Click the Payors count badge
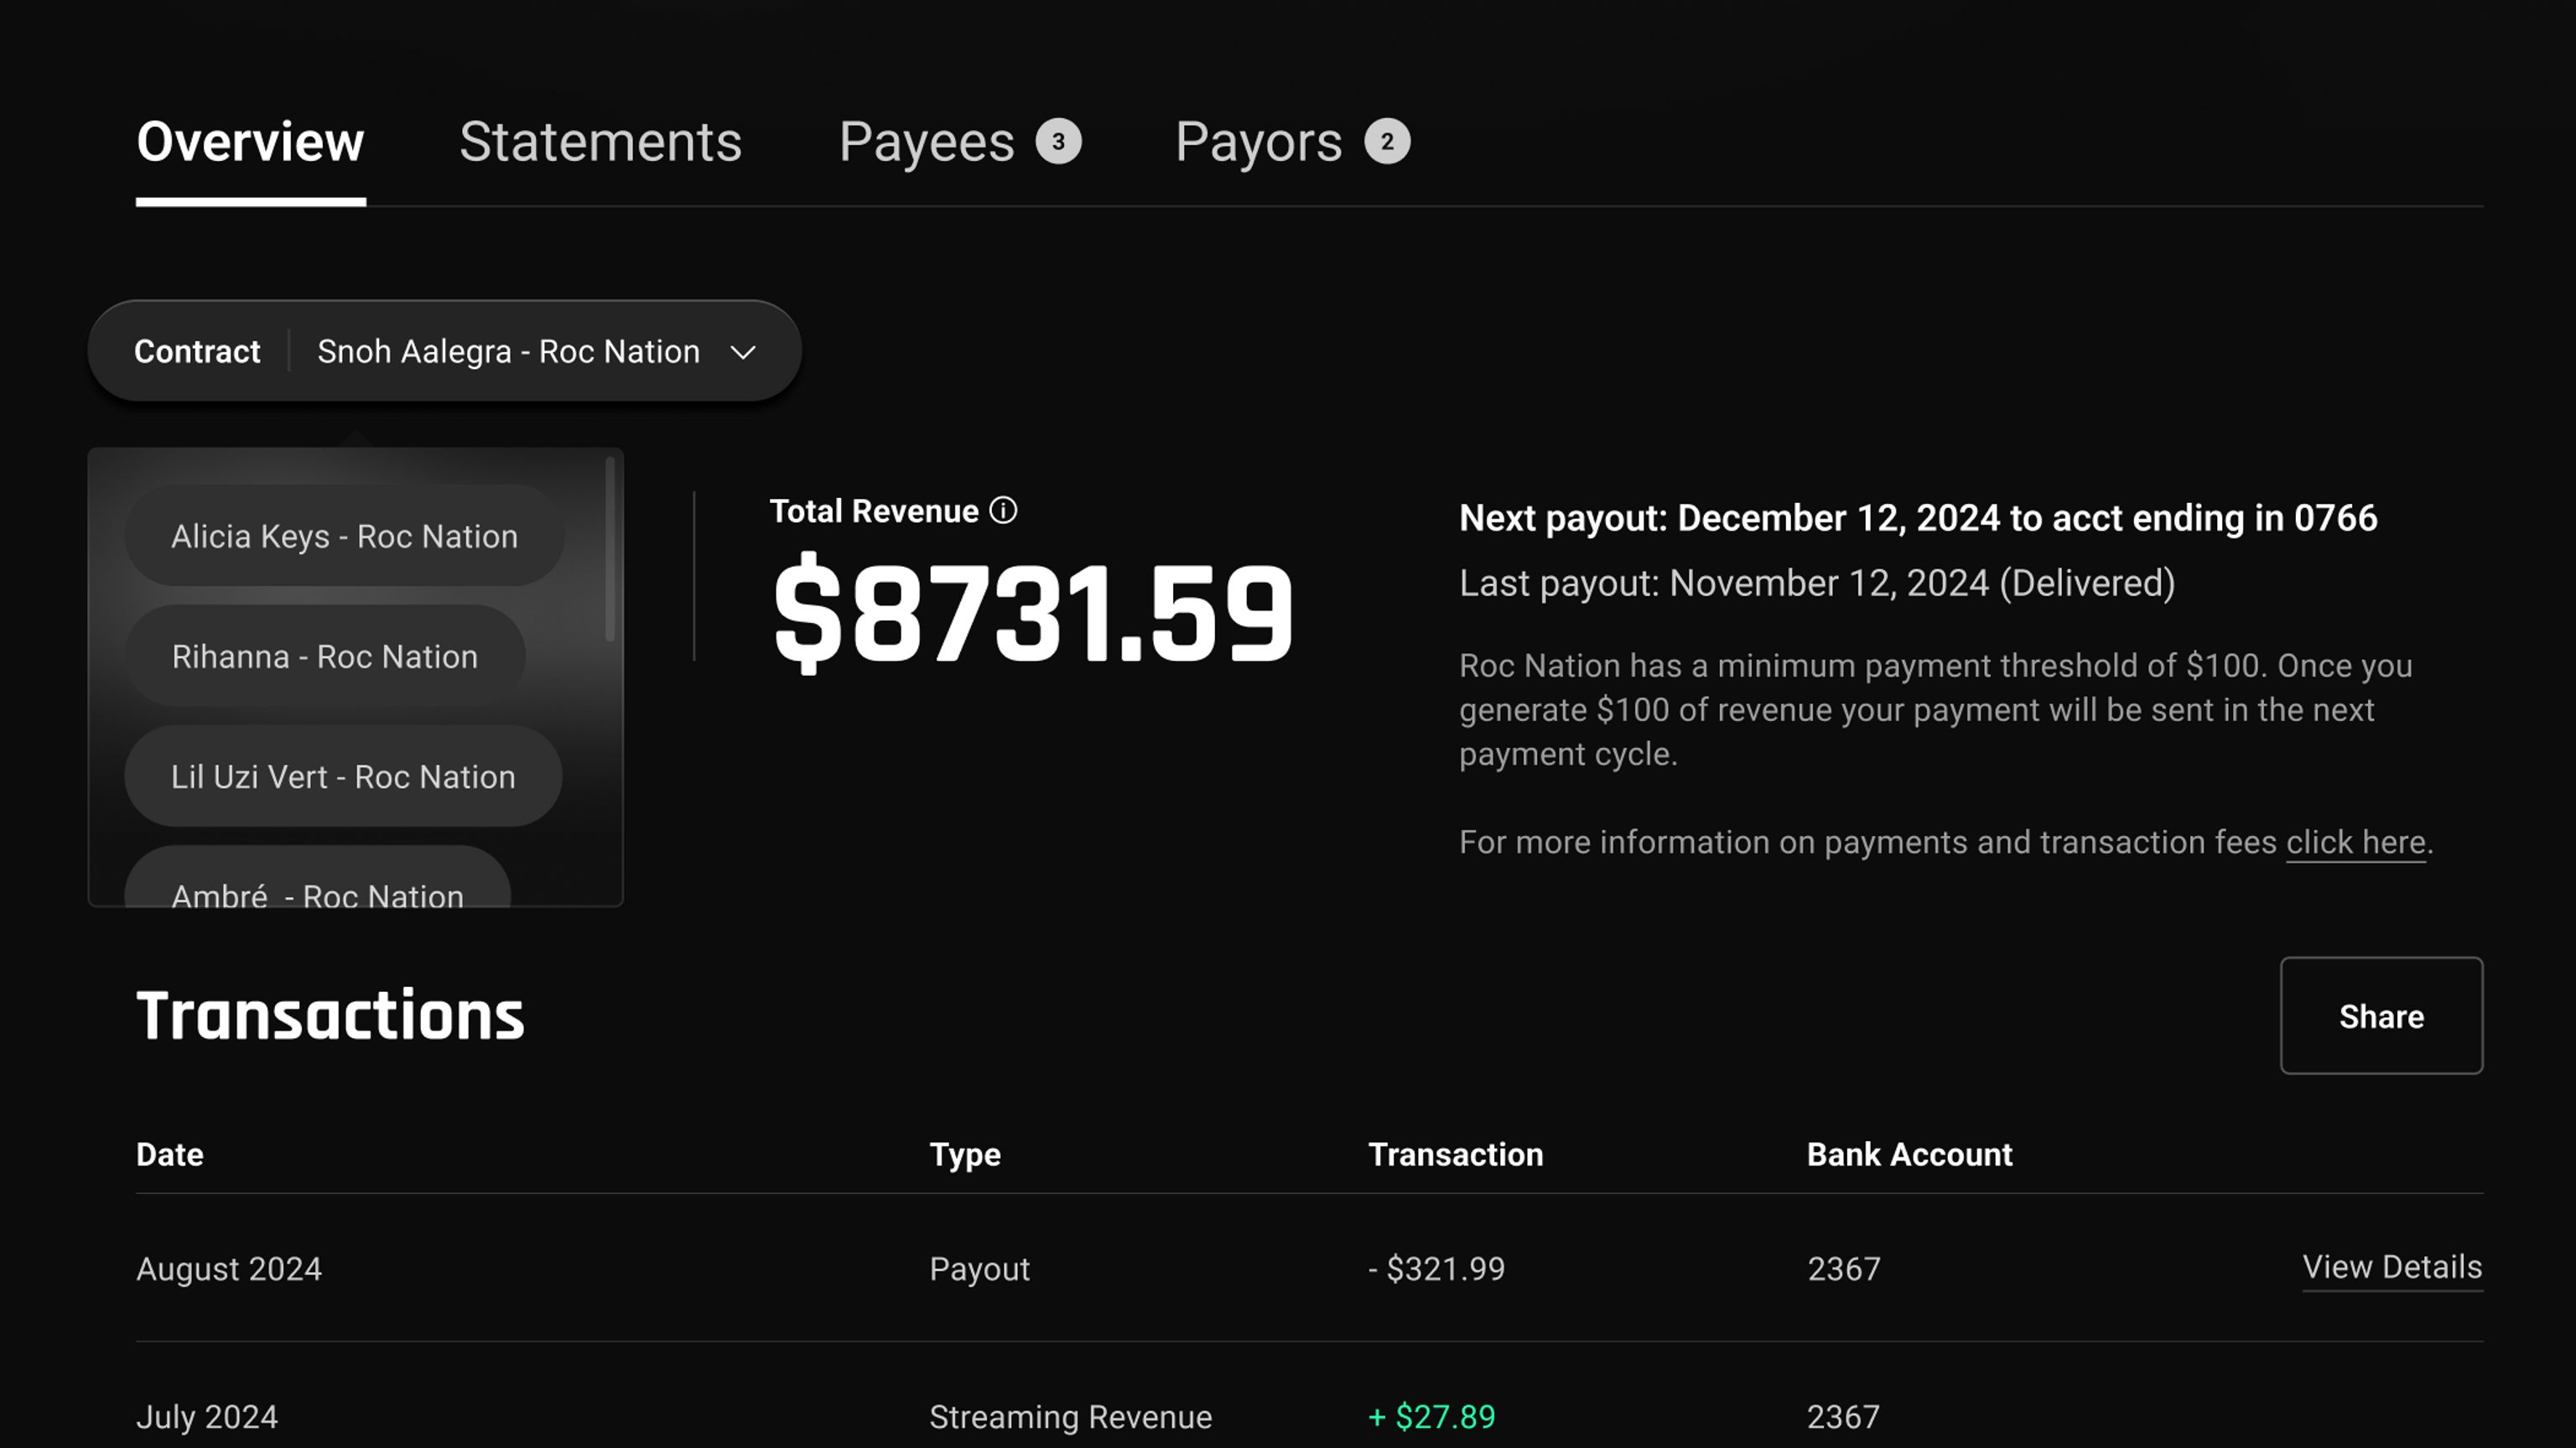Screen dimensions: 2576x1448 [1387, 142]
